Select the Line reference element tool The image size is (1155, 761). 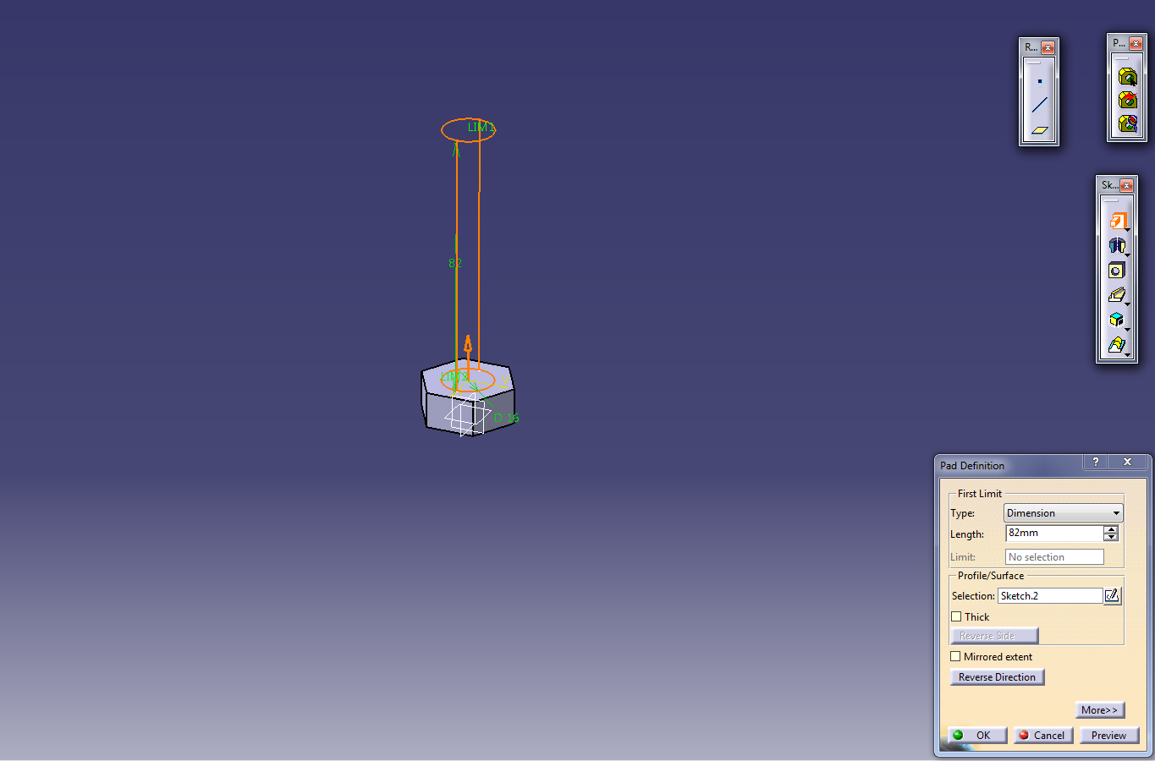1038,103
